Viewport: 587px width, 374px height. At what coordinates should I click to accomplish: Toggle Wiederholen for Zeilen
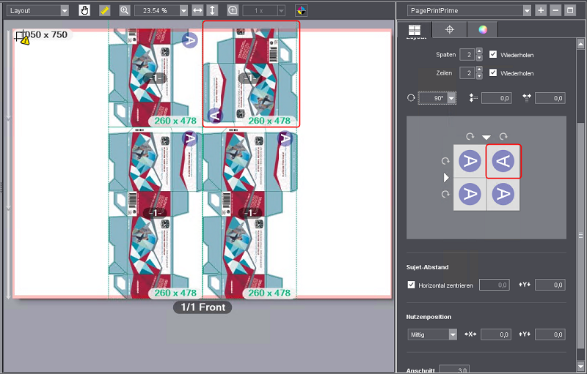click(x=493, y=72)
